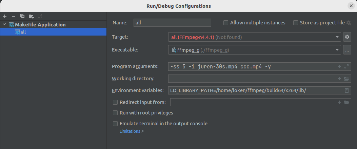This screenshot has width=357, height=149.
Task: Click the Copy Configuration icon
Action: tap(22, 16)
